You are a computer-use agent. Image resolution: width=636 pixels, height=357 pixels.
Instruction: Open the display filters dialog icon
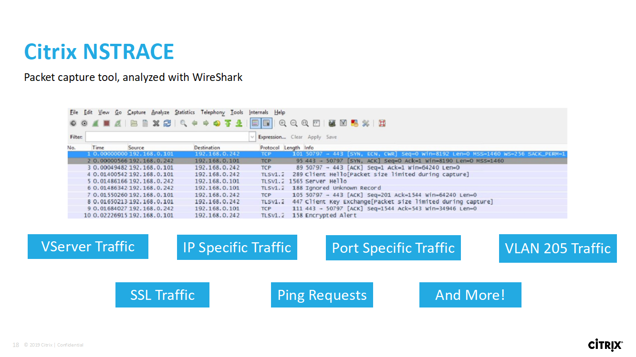343,123
